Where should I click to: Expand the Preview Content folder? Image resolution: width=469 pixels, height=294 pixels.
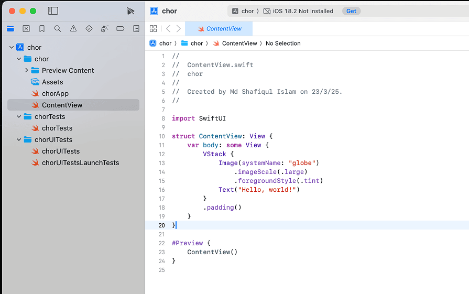click(27, 71)
